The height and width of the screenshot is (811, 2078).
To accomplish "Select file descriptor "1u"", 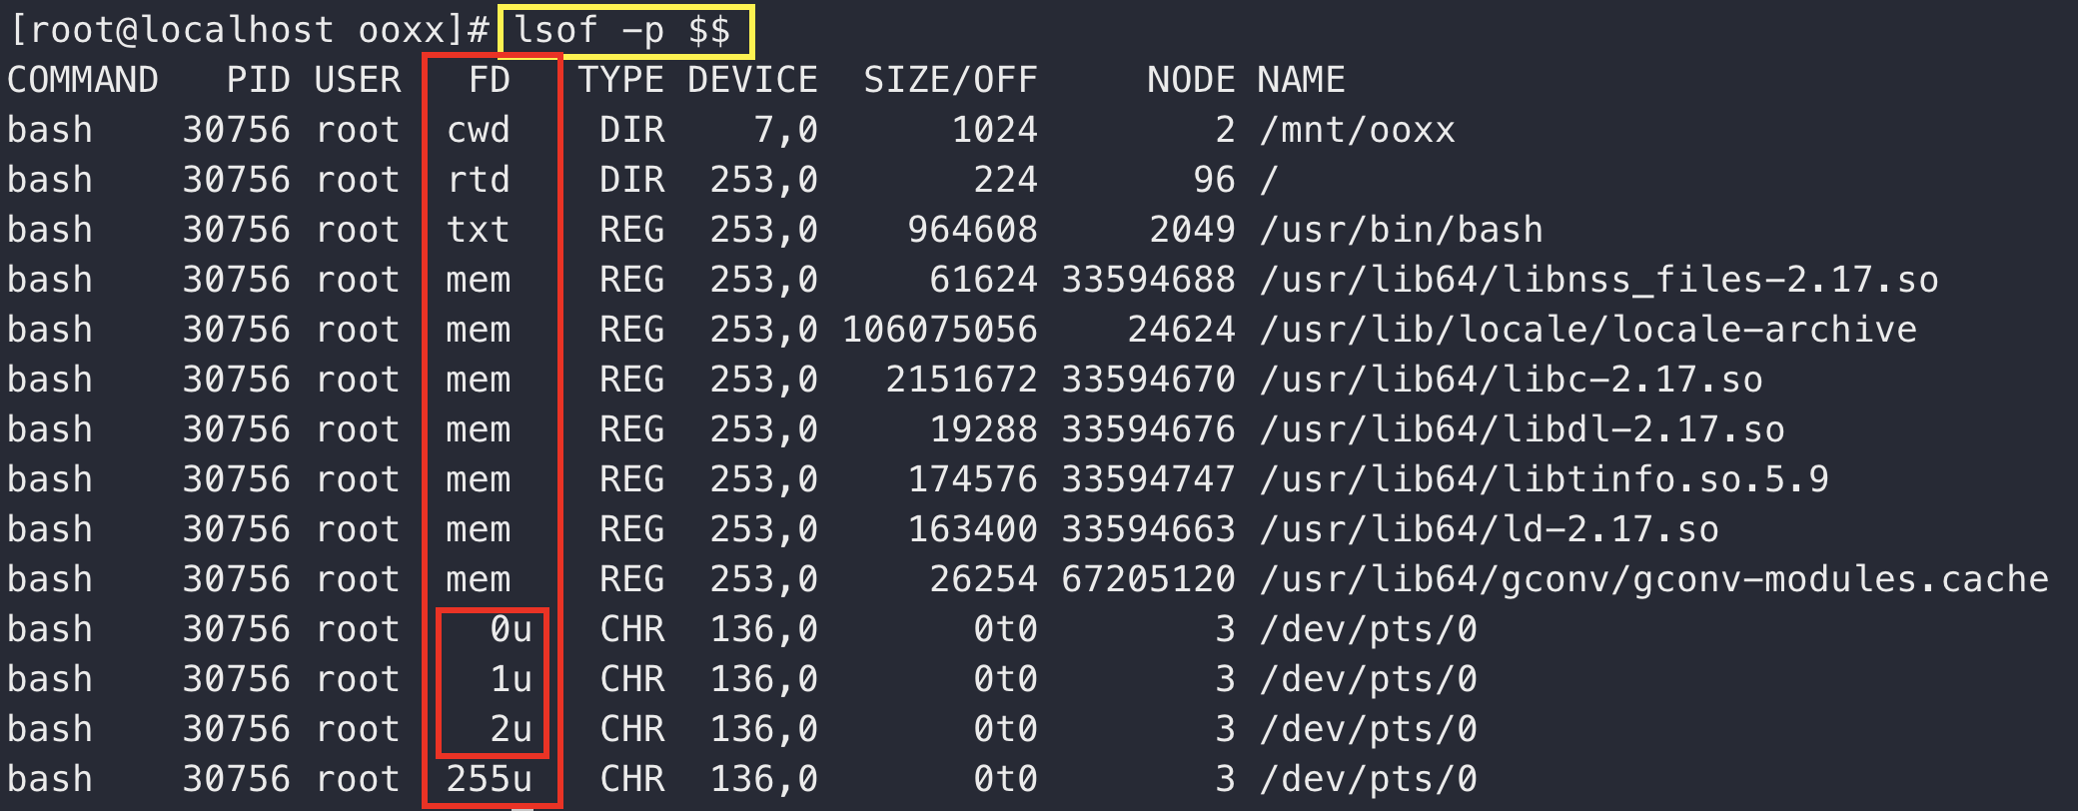I will point(511,679).
